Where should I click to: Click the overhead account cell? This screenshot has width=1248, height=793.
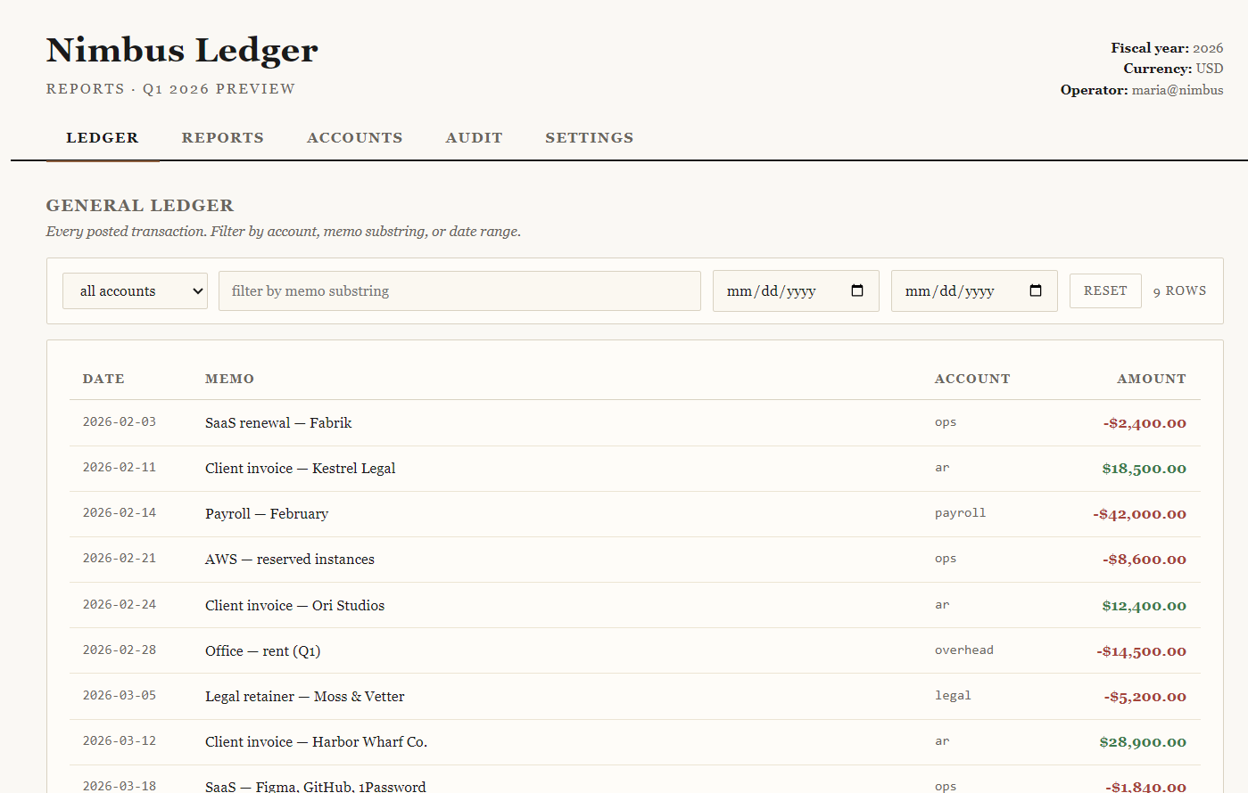964,650
